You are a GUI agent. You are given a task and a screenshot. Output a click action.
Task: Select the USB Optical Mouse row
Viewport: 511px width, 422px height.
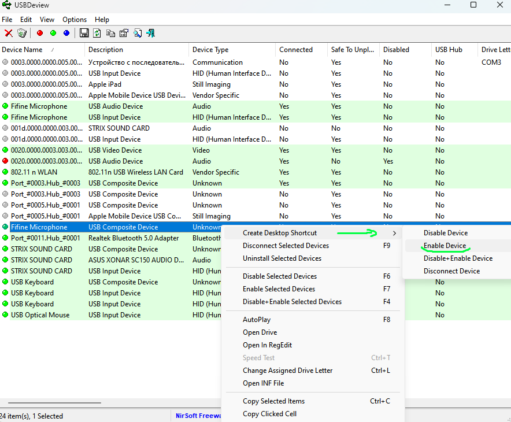(111, 315)
